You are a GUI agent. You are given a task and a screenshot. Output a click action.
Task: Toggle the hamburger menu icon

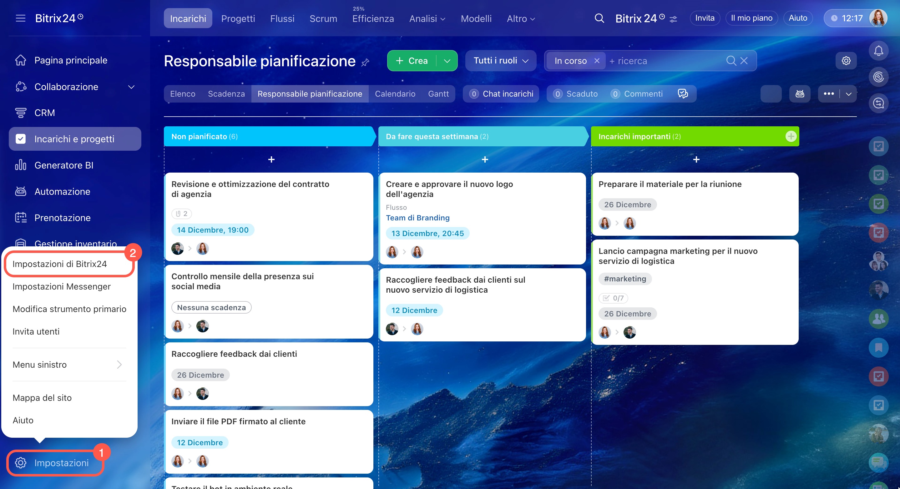(x=21, y=18)
